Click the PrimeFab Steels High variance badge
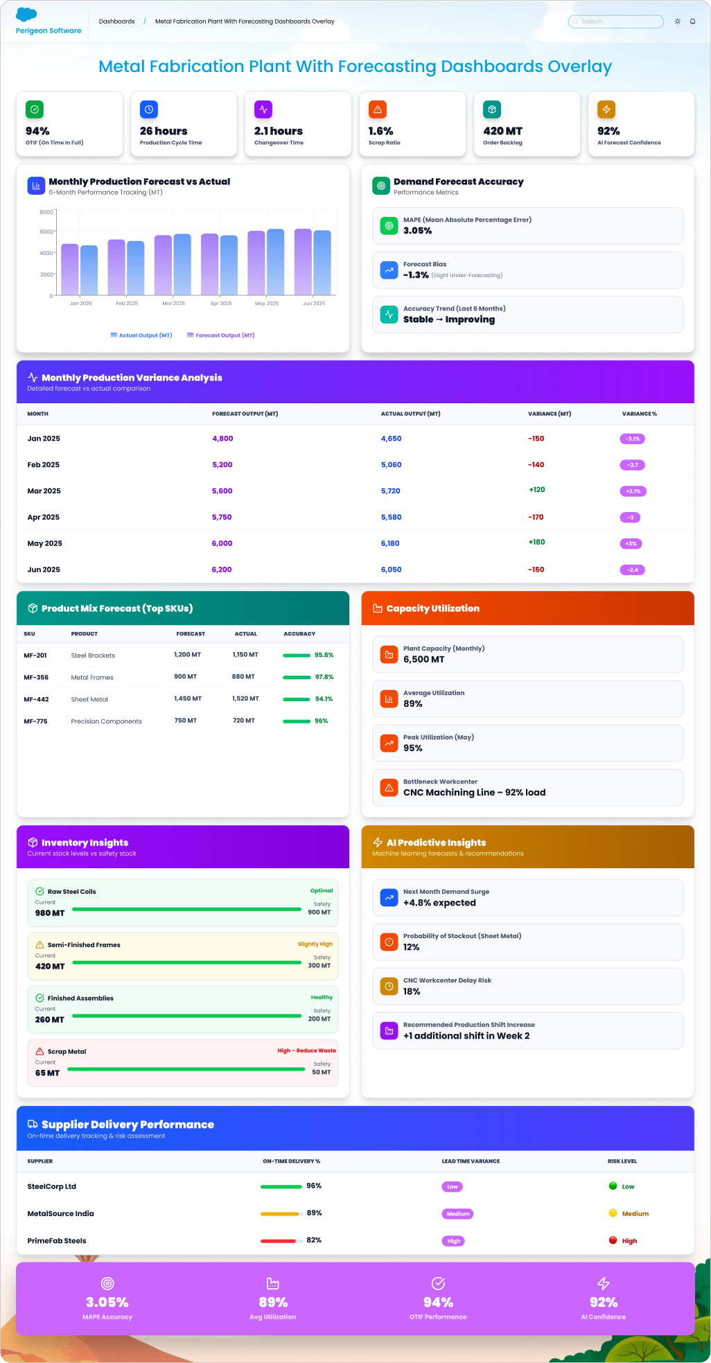This screenshot has height=1363, width=711. click(453, 1241)
